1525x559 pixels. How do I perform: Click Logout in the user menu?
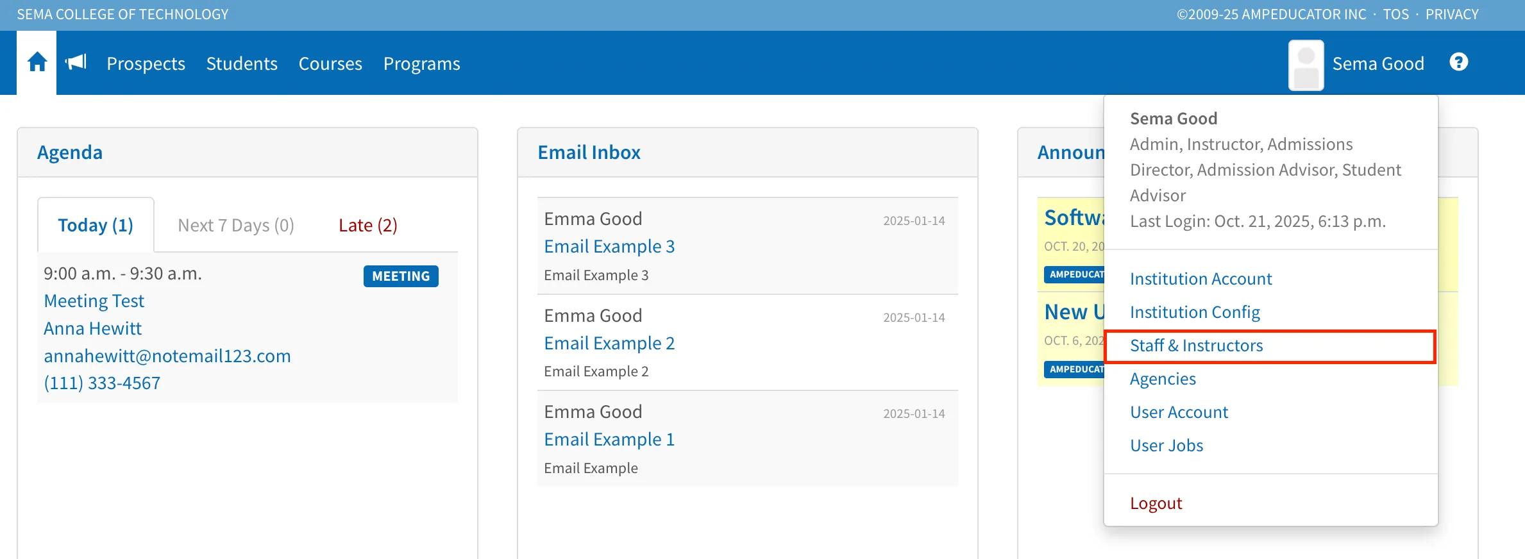point(1156,503)
